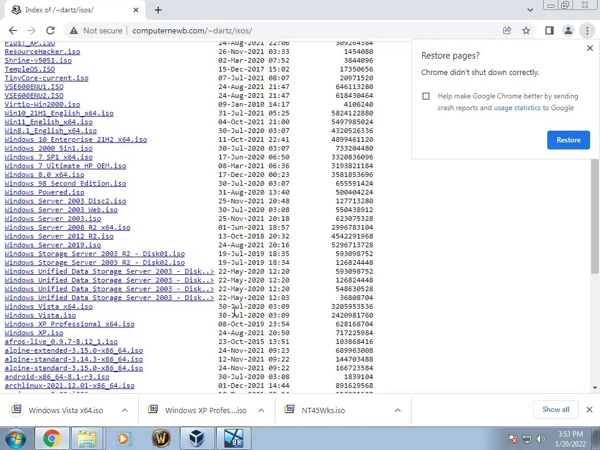Open Windows Explorer from taskbar
Screen dimensions: 600x450
tap(87, 438)
